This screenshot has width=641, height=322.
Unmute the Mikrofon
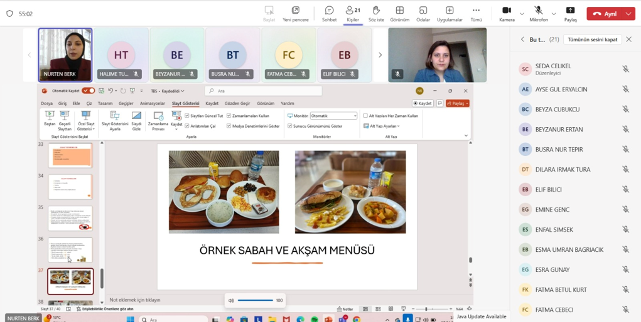pyautogui.click(x=538, y=13)
